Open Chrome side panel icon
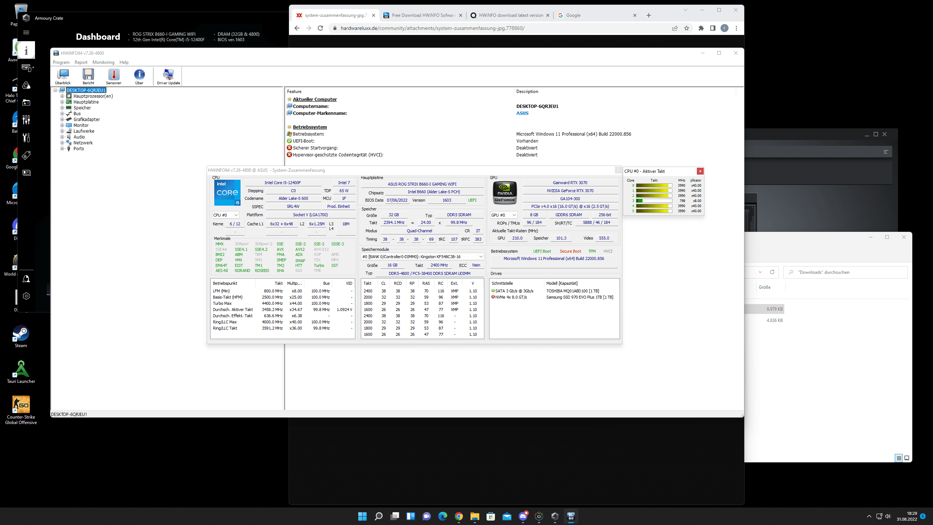The image size is (933, 525). [x=713, y=28]
